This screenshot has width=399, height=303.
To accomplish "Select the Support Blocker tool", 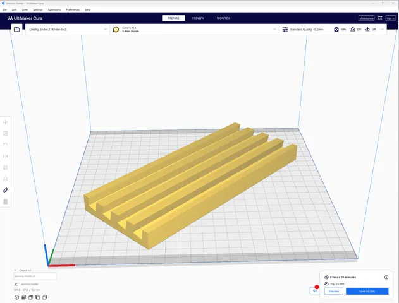I will click(5, 179).
